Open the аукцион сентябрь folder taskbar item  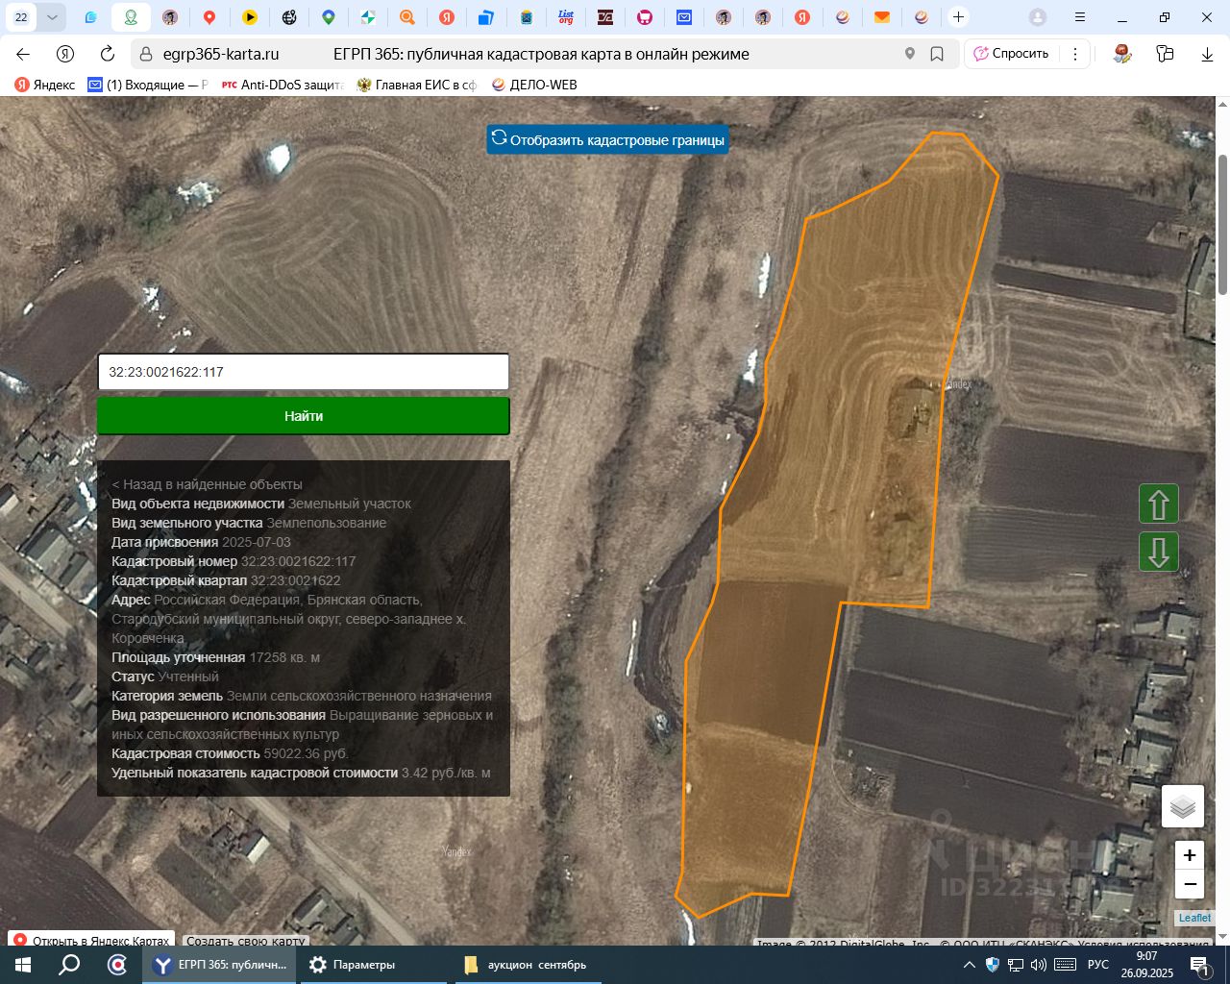tap(529, 965)
